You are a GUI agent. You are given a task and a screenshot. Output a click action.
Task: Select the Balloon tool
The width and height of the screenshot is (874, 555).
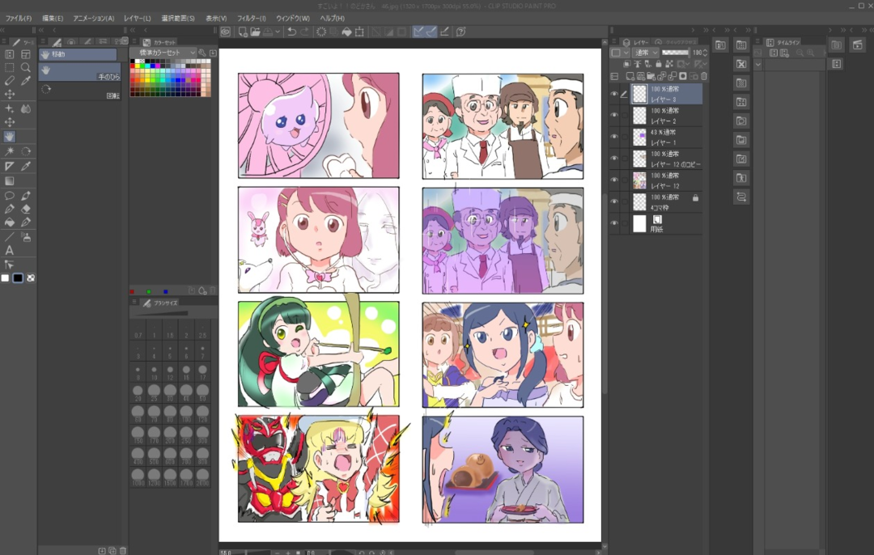click(10, 195)
